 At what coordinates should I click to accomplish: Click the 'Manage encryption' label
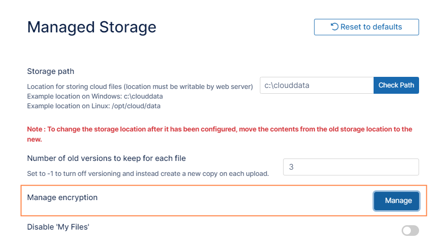click(62, 198)
